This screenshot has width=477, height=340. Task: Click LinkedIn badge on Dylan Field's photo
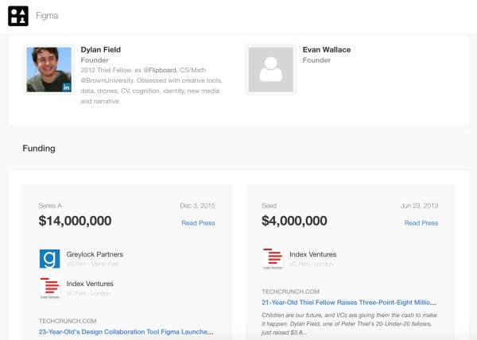coord(67,87)
